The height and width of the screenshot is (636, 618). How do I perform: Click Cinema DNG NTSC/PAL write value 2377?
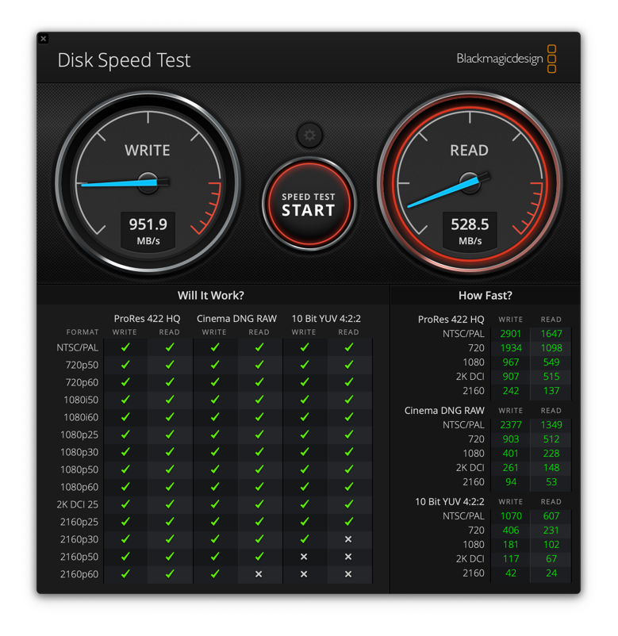(511, 425)
